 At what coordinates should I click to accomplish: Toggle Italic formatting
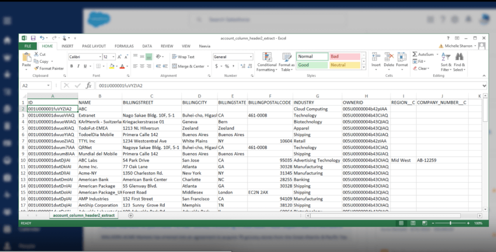pyautogui.click(x=78, y=66)
